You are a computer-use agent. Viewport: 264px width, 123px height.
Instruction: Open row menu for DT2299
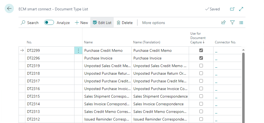[78, 50]
